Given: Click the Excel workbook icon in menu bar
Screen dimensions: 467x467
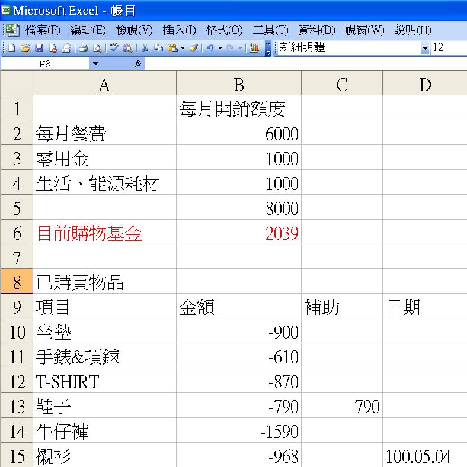Looking at the screenshot, I should tap(12, 30).
